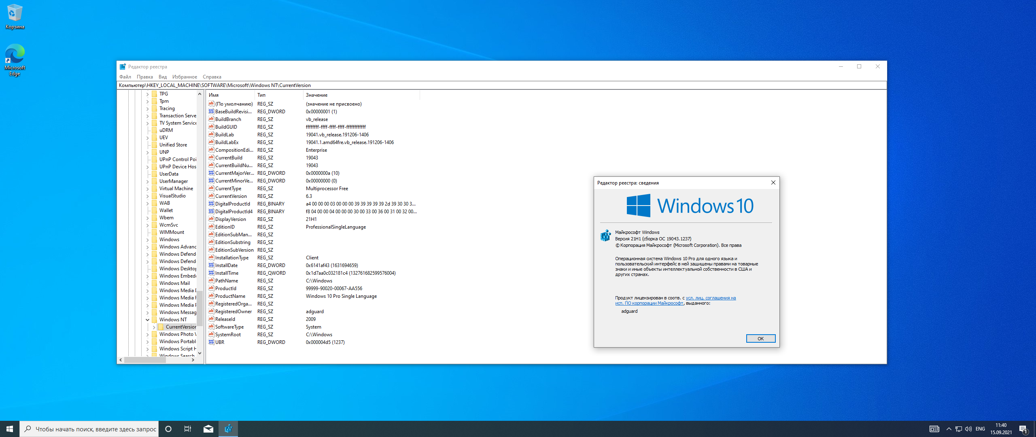Image resolution: width=1036 pixels, height=437 pixels.
Task: Select the ProductName string value icon
Action: tap(211, 296)
